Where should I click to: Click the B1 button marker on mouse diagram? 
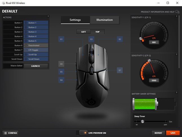pos(61,39)
